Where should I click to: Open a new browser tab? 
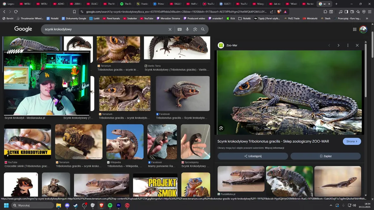coord(336,4)
